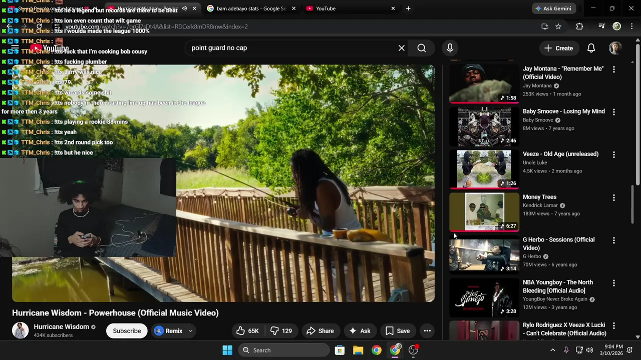
Task: Open Hurricane Wisdom channel avatar
Action: pos(20,330)
